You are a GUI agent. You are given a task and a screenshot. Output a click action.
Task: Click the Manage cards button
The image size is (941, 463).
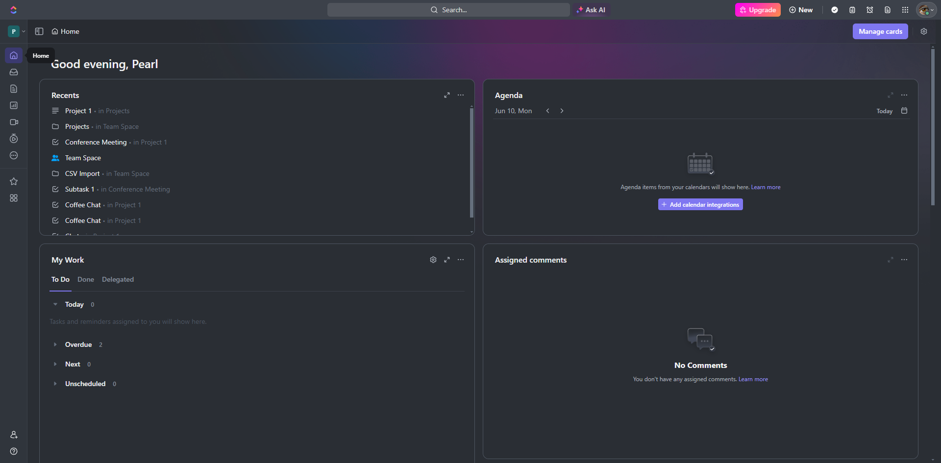[880, 31]
